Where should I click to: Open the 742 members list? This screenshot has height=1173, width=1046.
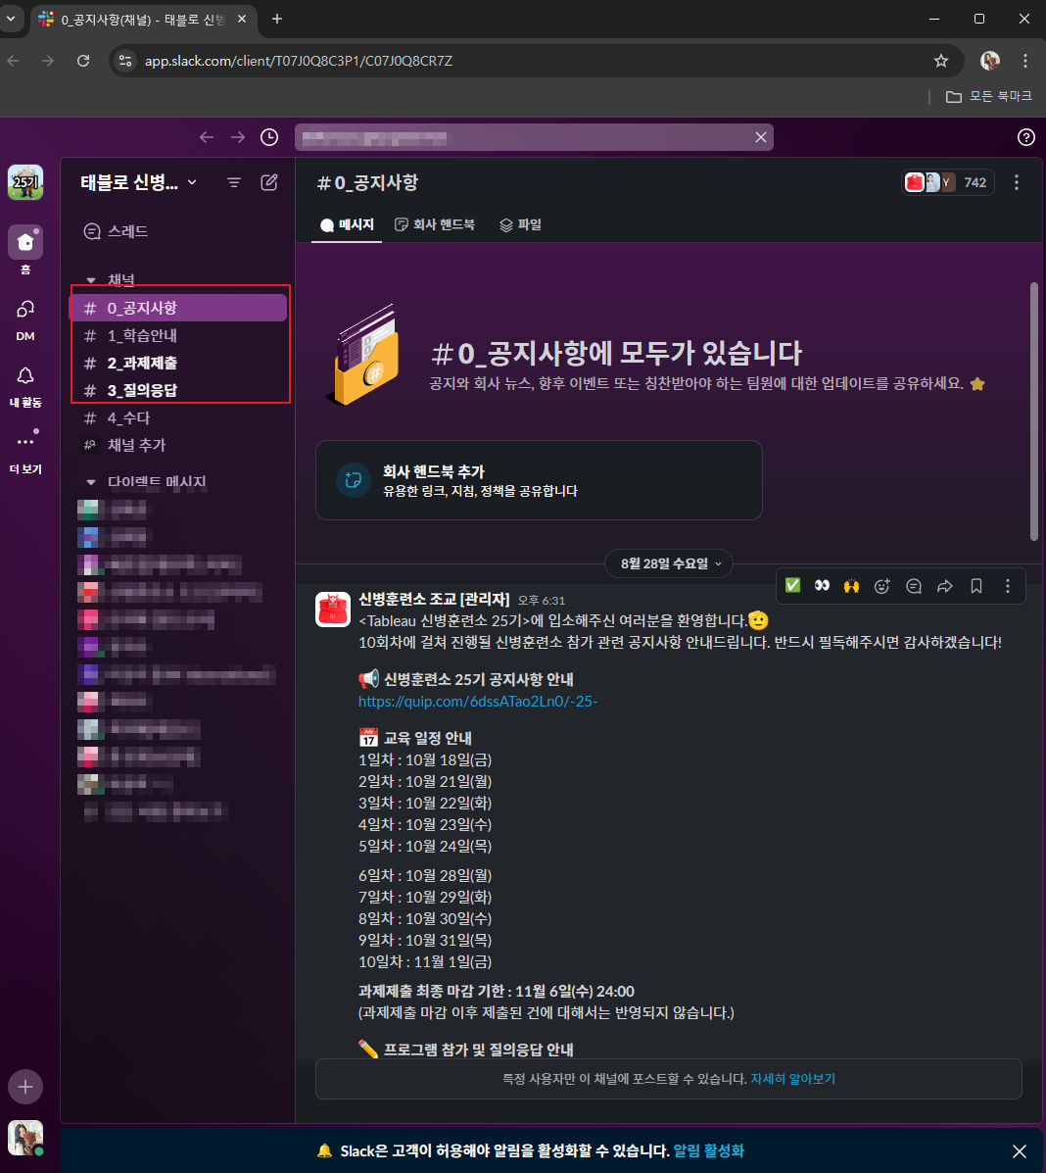pos(948,182)
